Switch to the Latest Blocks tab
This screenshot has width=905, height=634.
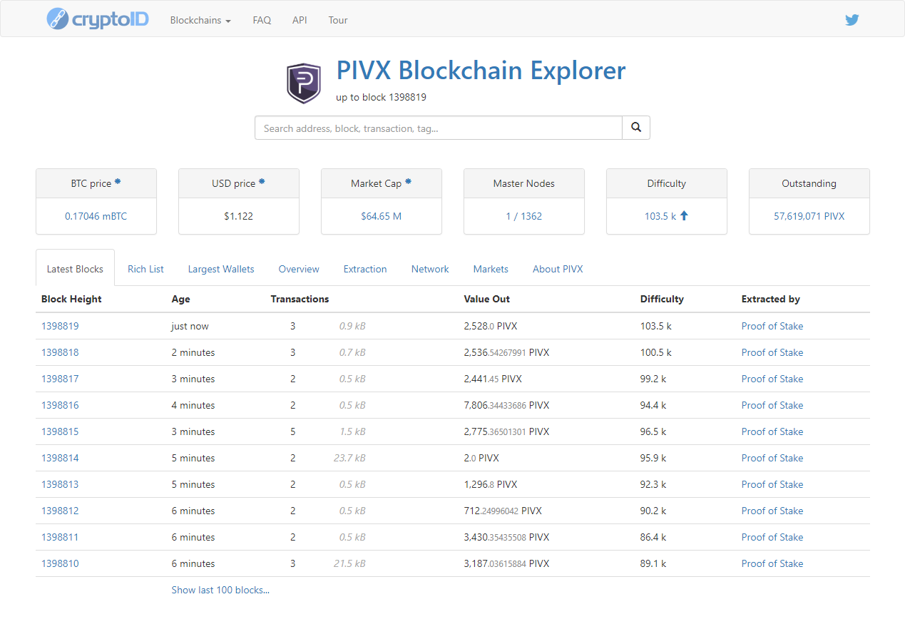(75, 269)
